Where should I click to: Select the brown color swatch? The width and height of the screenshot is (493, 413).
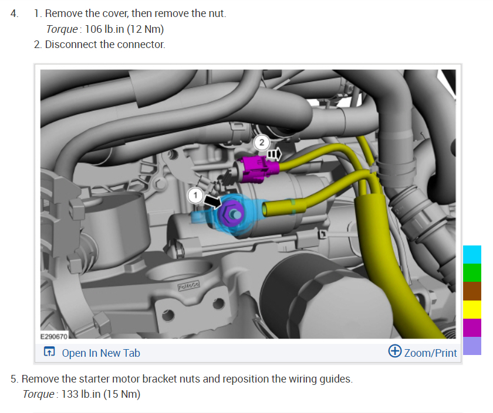(x=472, y=291)
